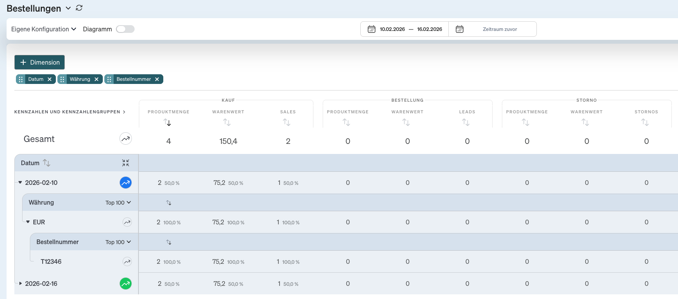
Task: Expand Kennzahlen und Kennzahlengruppen
Action: [x=70, y=112]
